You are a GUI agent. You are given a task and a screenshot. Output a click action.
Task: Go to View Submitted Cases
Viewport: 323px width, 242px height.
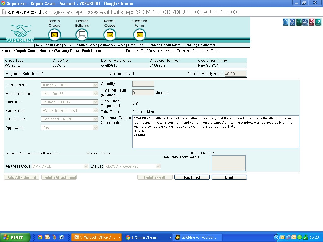(80, 45)
